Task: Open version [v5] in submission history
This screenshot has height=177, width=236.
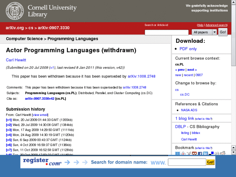Action: (9, 140)
